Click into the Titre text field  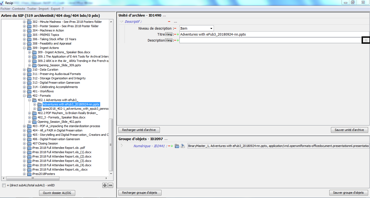point(271,34)
